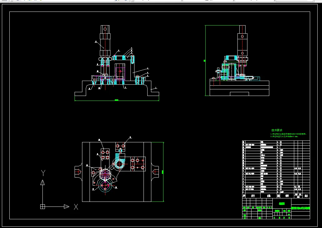Viewport: 322px width, 228px height.
Task: Select the cylinder atop the front view
Action: 105,41
